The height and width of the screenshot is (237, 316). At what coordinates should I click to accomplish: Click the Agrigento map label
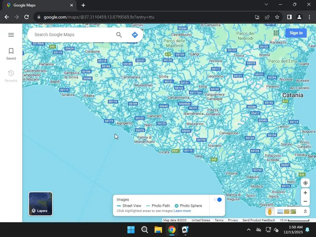tap(125, 123)
